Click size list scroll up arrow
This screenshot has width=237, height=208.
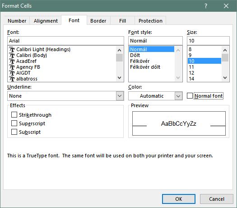coord(225,50)
